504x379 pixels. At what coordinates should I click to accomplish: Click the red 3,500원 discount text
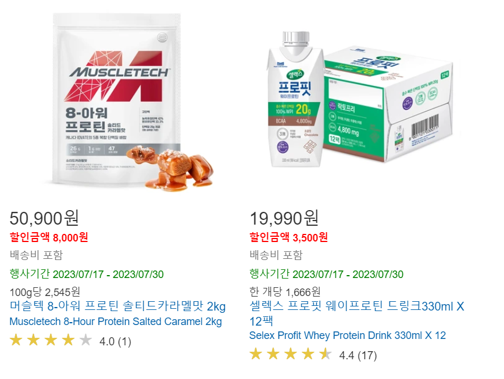[x=310, y=237]
